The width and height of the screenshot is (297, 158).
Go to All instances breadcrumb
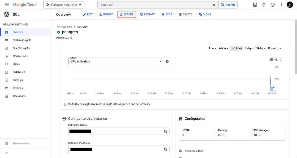(x=65, y=27)
